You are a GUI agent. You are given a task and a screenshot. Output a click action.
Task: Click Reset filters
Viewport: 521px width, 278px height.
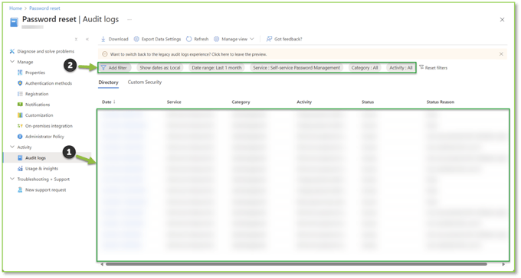(434, 68)
